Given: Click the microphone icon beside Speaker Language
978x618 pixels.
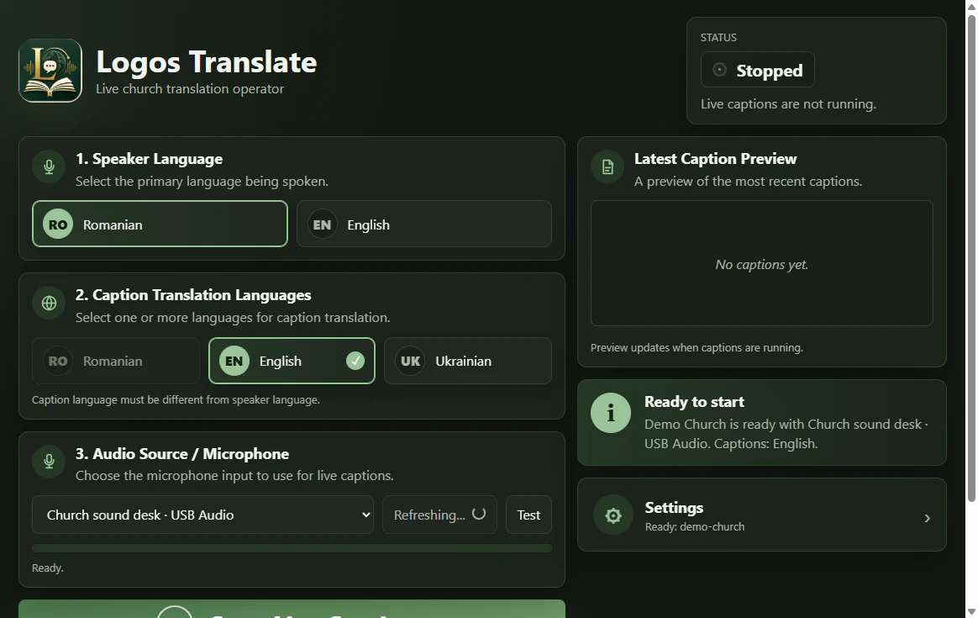Looking at the screenshot, I should pos(49,166).
